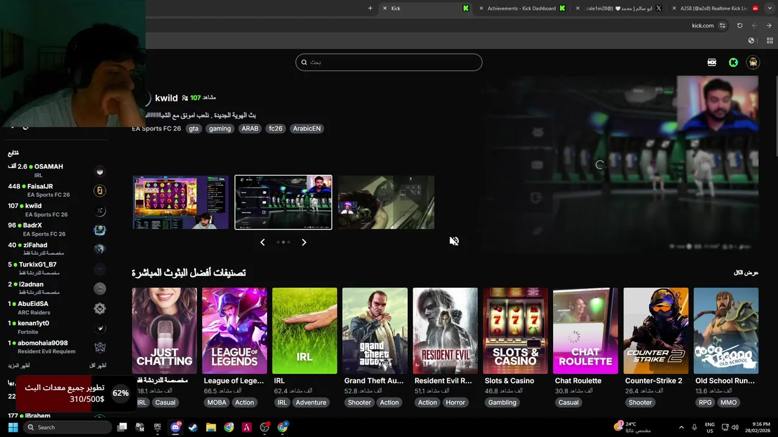The image size is (778, 437).
Task: Open Discord from the Windows taskbar
Action: (x=176, y=427)
